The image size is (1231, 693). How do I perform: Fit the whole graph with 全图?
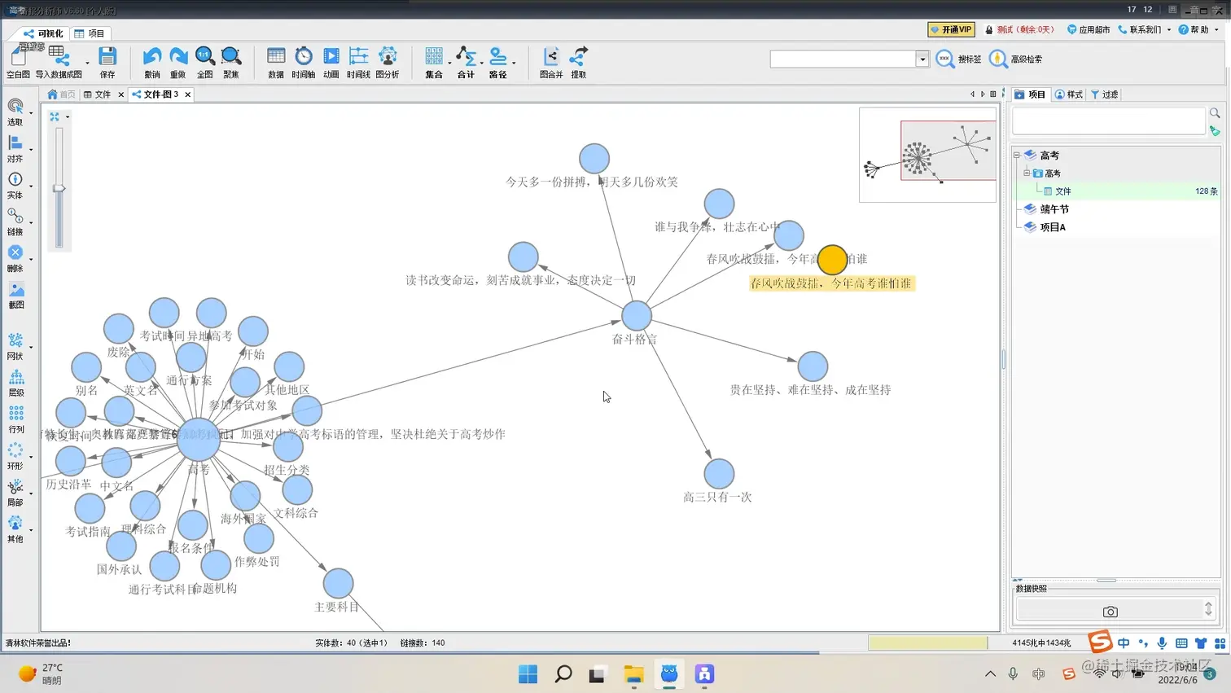coord(204,62)
